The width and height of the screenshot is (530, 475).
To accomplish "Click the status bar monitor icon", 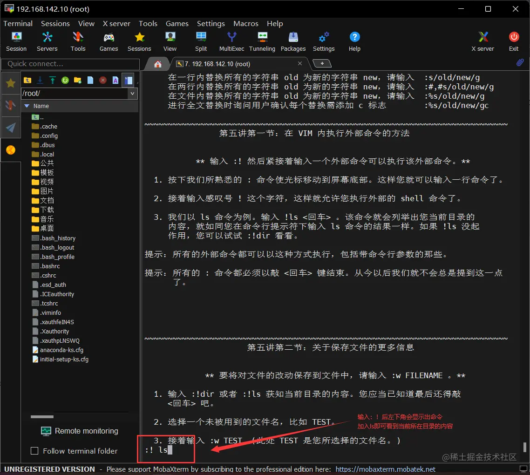I will (523, 469).
